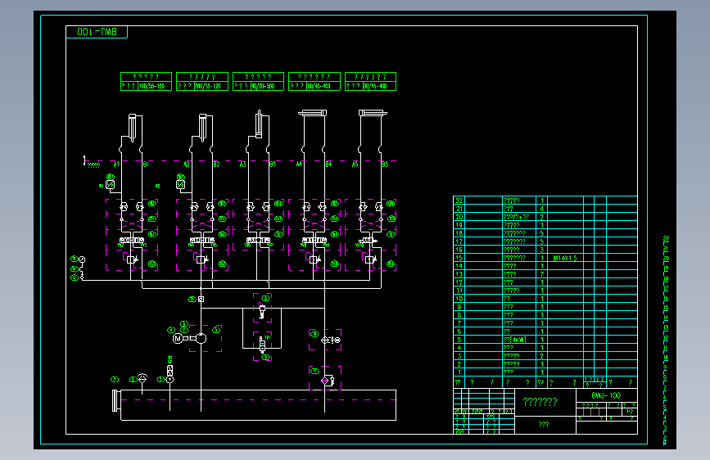This screenshot has width=710, height=460.
Task: Select the oil tank rectangle outline
Action: (x=258, y=405)
